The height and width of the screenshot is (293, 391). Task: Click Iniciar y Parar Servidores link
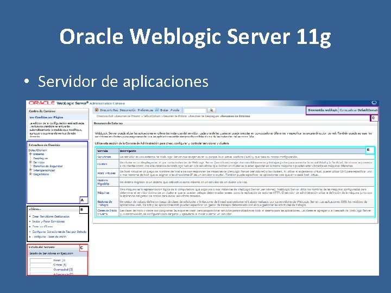click(x=48, y=221)
